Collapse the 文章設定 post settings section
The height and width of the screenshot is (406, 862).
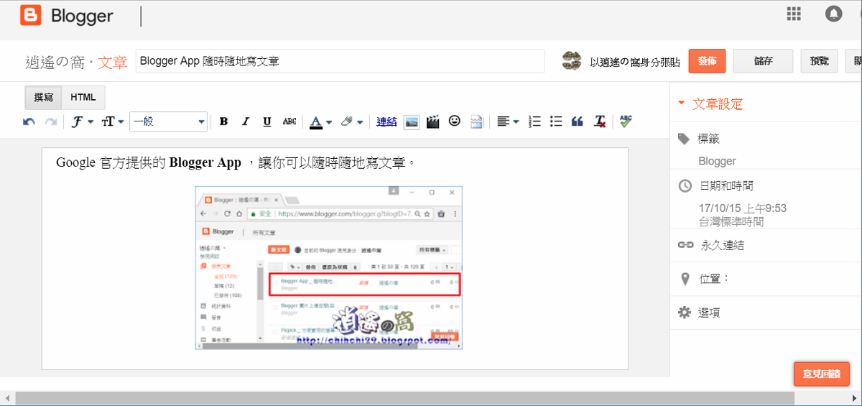[710, 104]
